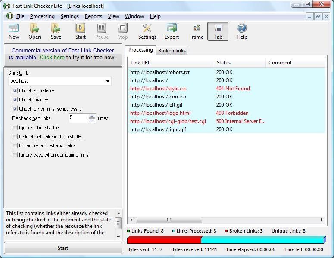Switch to the Broken links tab
This screenshot has height=258, width=334.
pos(172,51)
